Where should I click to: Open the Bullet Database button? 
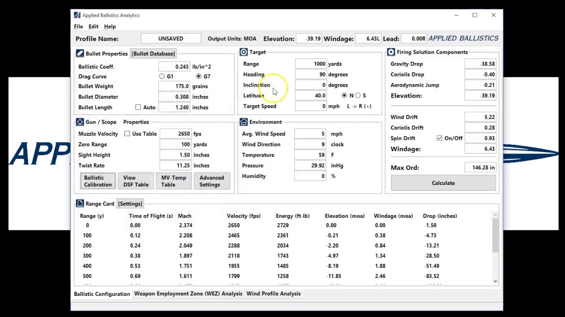[153, 54]
